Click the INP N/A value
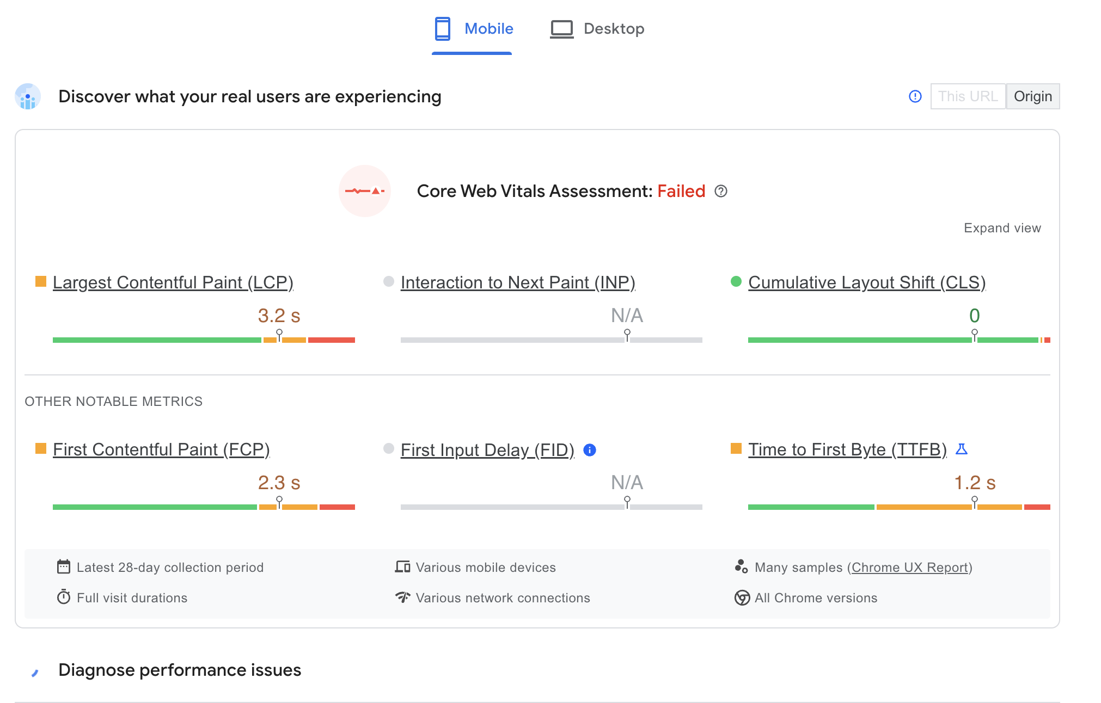The height and width of the screenshot is (703, 1101). (627, 316)
